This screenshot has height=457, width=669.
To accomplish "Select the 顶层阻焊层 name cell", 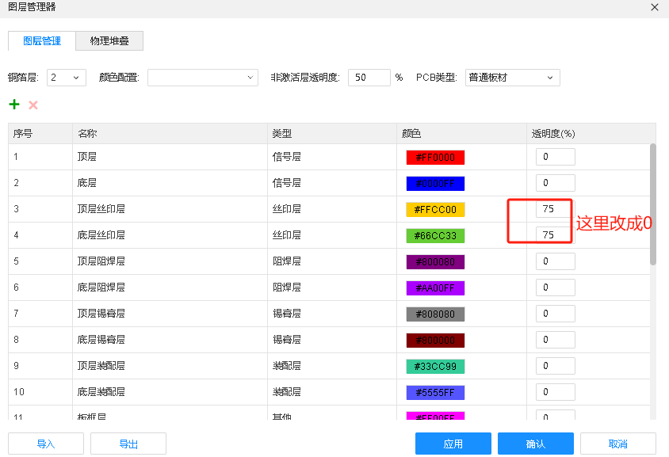I will 170,261.
